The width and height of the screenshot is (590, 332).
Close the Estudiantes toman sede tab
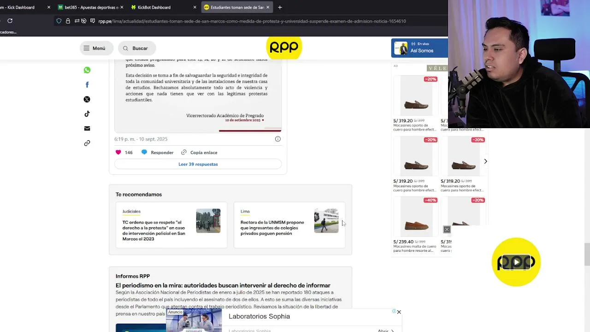click(x=268, y=7)
